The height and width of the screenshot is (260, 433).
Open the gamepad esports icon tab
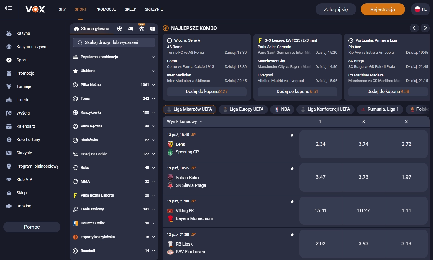click(131, 29)
